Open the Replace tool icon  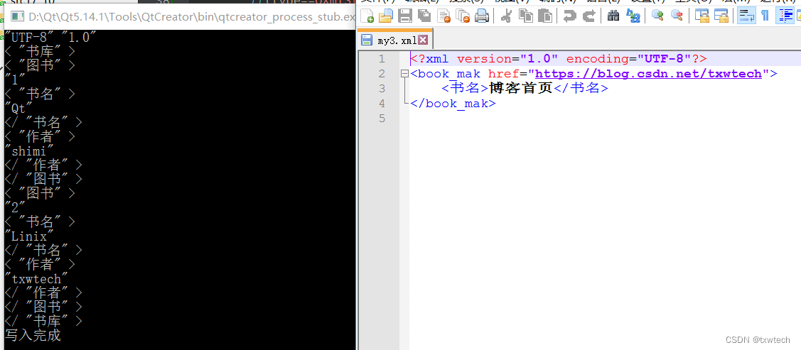click(633, 16)
